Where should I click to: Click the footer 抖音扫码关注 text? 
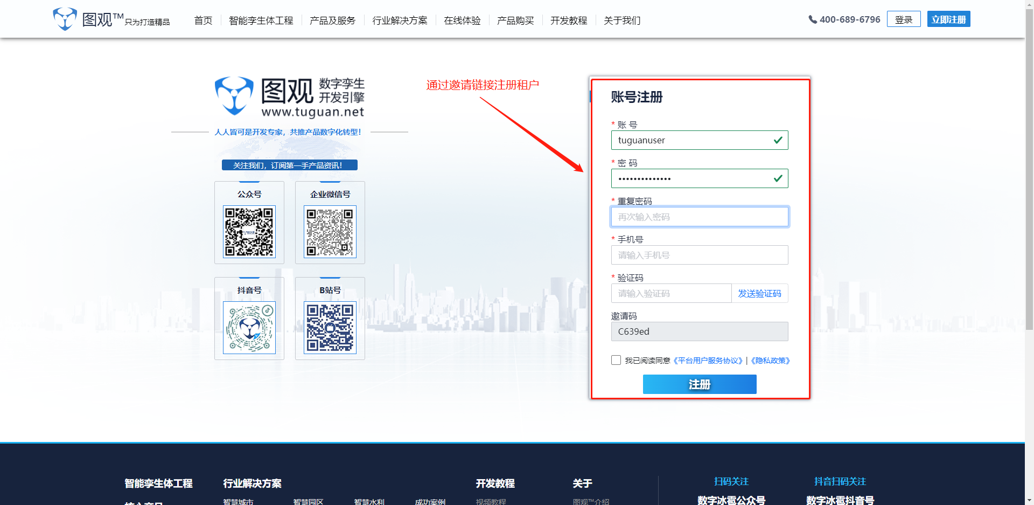point(840,481)
